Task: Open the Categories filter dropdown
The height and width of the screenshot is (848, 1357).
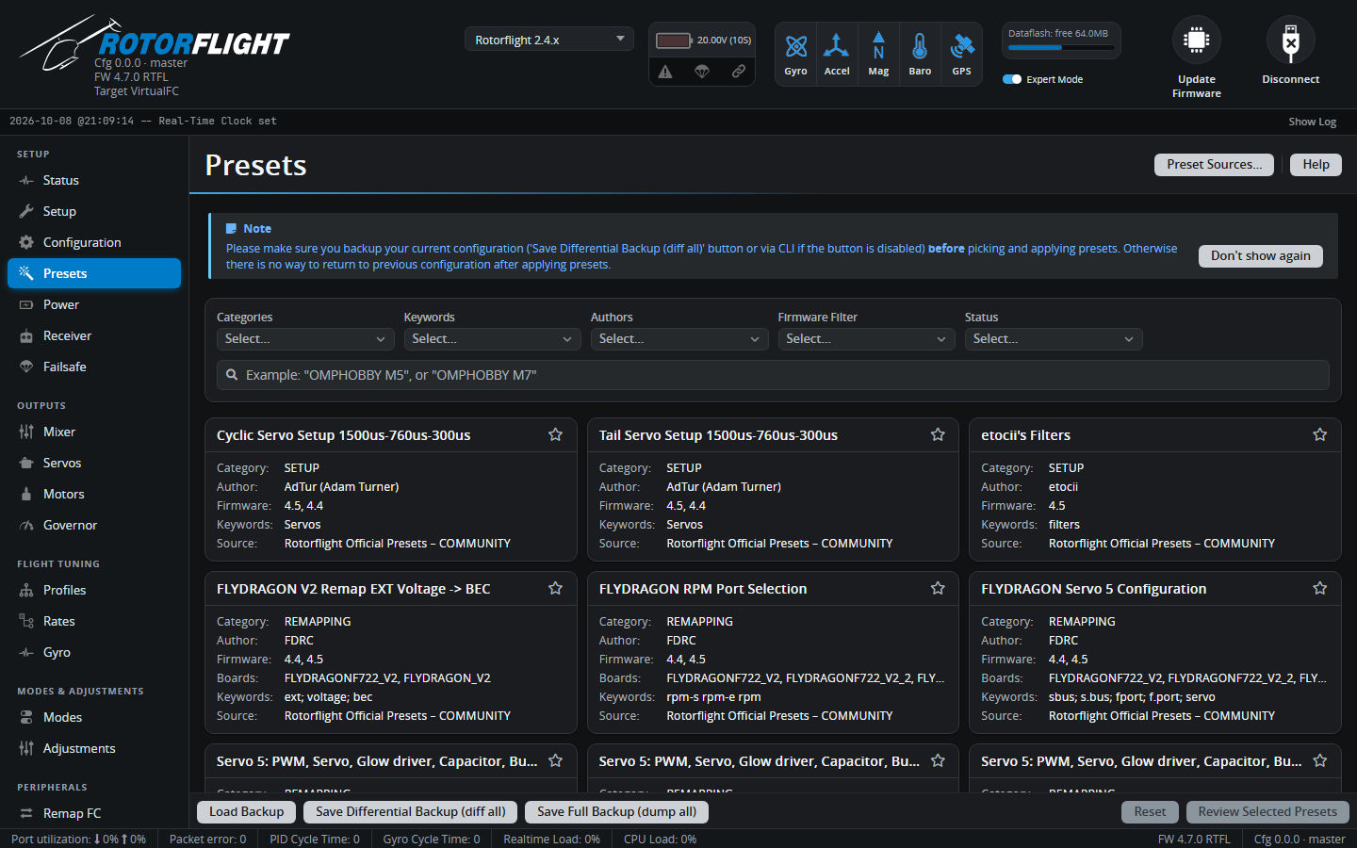Action: (x=305, y=339)
